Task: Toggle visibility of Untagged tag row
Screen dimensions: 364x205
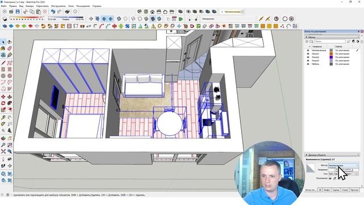Action: pos(308,50)
